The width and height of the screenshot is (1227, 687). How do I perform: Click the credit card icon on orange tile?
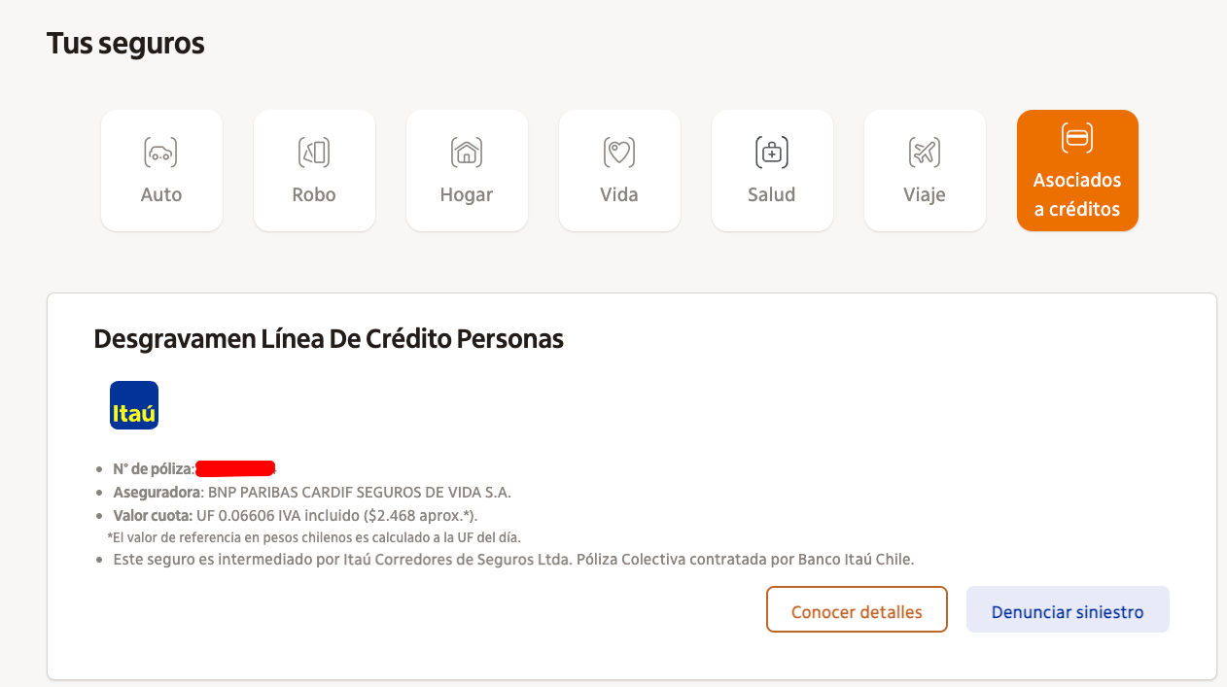click(1076, 138)
